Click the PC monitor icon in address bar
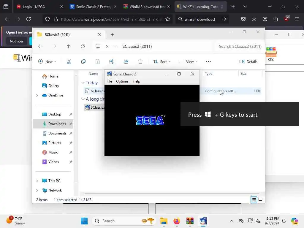 click(98, 46)
